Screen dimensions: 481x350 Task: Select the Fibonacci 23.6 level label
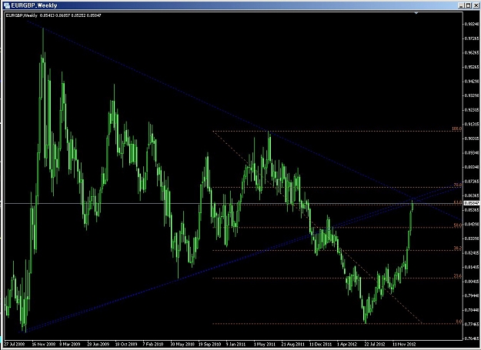coord(457,276)
